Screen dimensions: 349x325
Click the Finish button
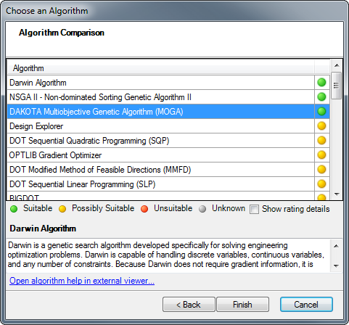click(242, 305)
